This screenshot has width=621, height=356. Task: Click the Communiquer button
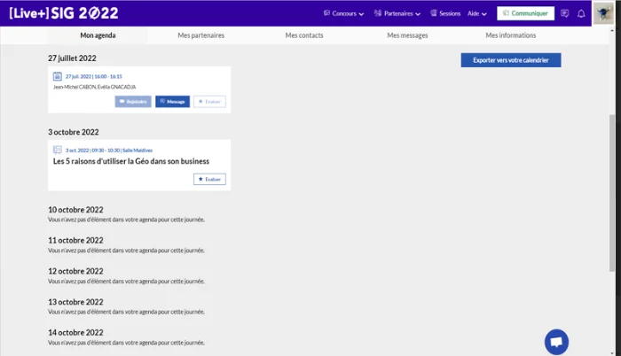click(525, 13)
